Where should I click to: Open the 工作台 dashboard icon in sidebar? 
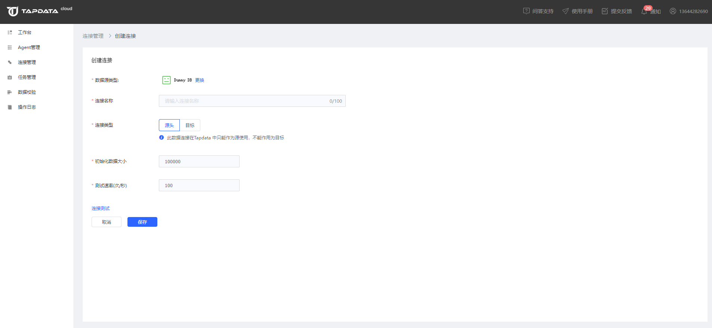[x=10, y=33]
